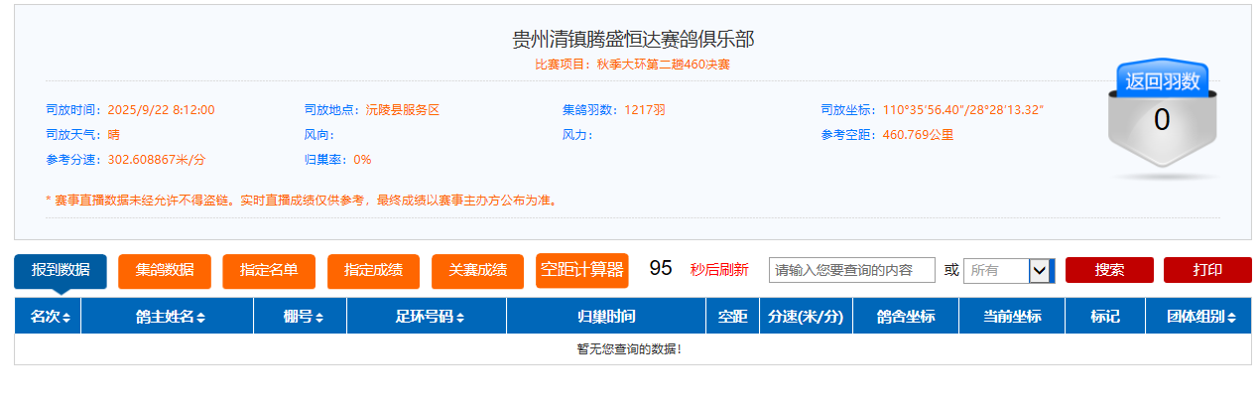The height and width of the screenshot is (406, 1260).
Task: Click the red 搜索 button
Action: [x=1109, y=270]
